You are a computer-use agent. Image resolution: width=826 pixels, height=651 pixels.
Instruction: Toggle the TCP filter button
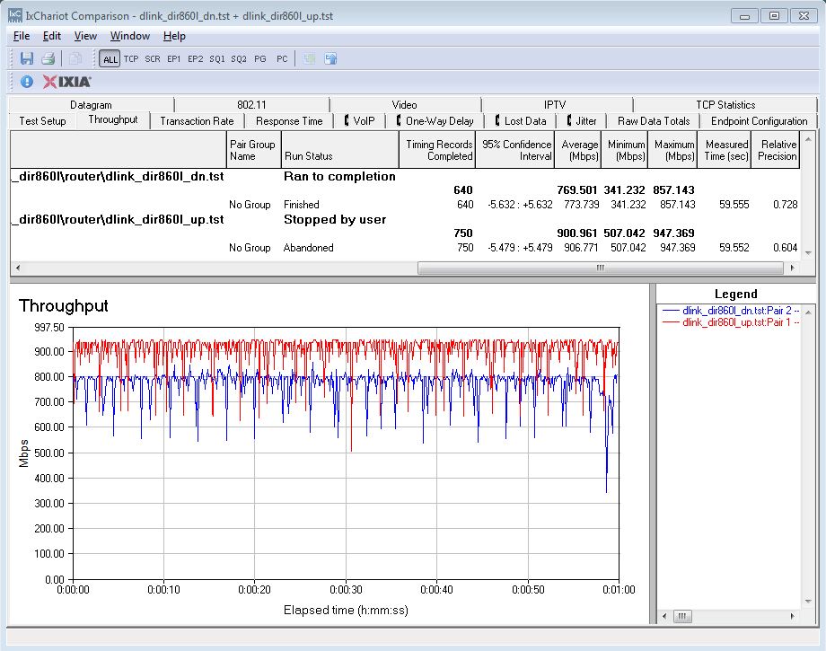click(131, 59)
